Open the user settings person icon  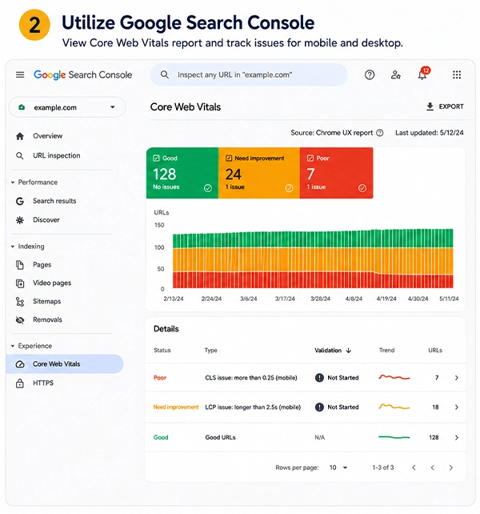point(395,75)
